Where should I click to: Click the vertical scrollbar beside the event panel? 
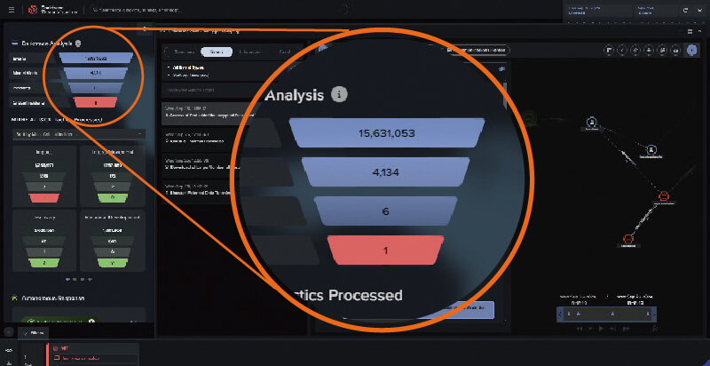point(506,95)
